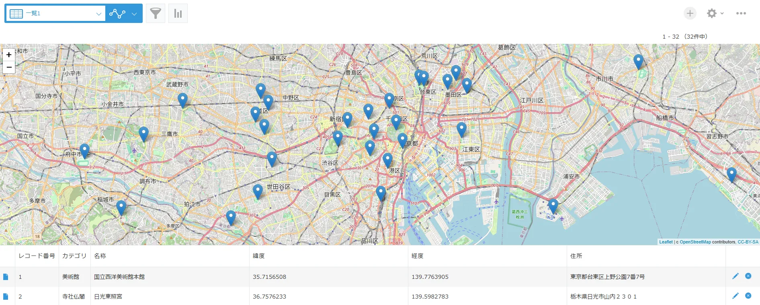
Task: Click the plus icon to add record
Action: coord(690,13)
